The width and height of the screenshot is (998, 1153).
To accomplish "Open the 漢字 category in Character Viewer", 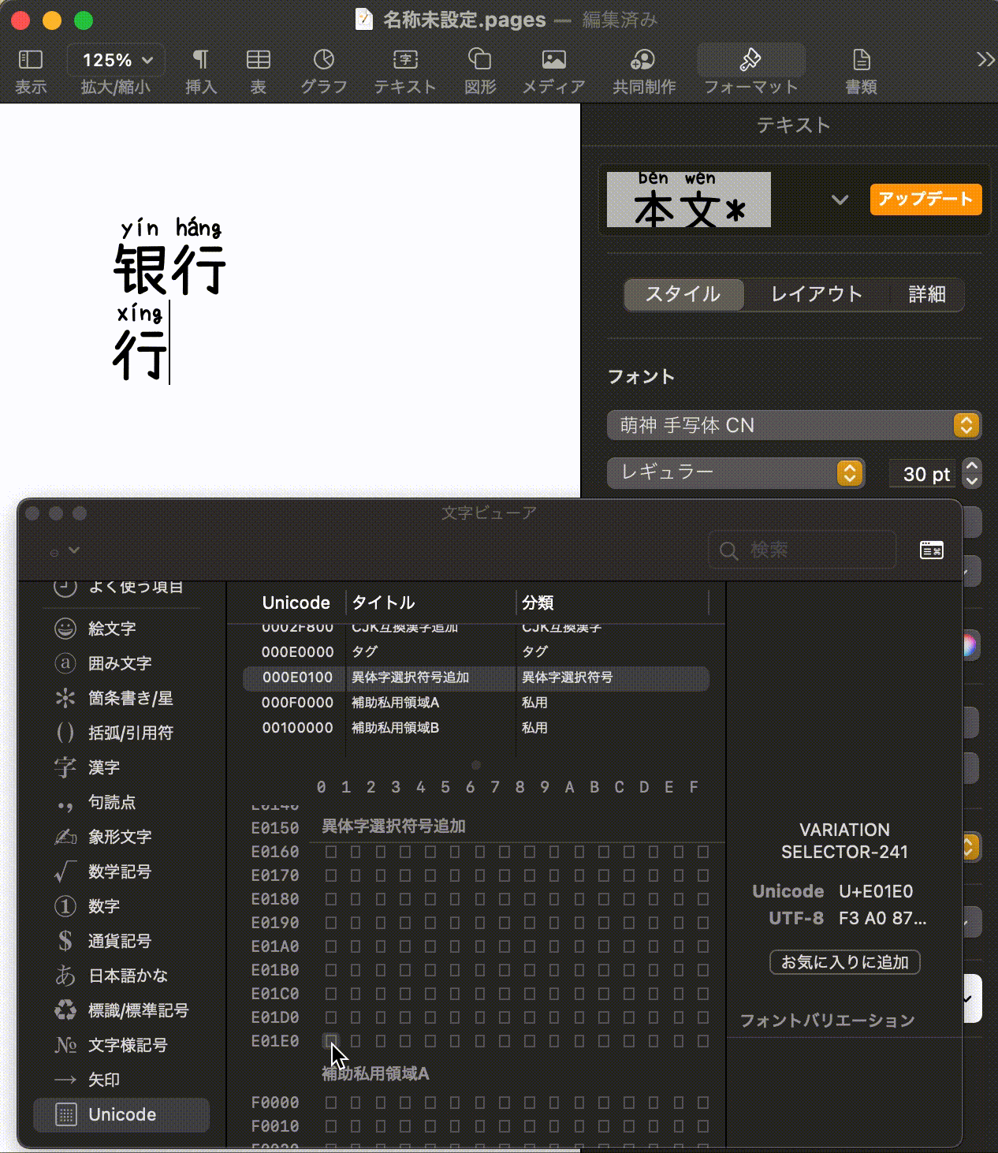I will 102,767.
